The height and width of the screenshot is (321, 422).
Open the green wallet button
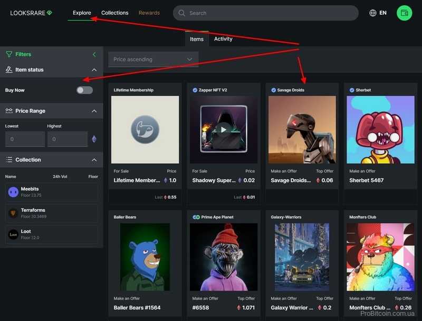[404, 13]
